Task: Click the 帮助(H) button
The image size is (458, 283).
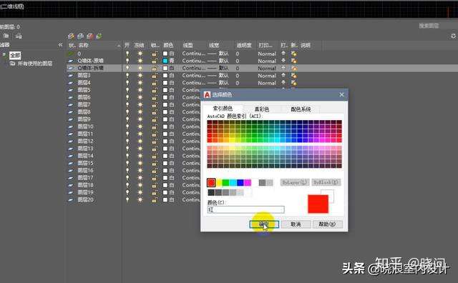Action: pos(328,224)
